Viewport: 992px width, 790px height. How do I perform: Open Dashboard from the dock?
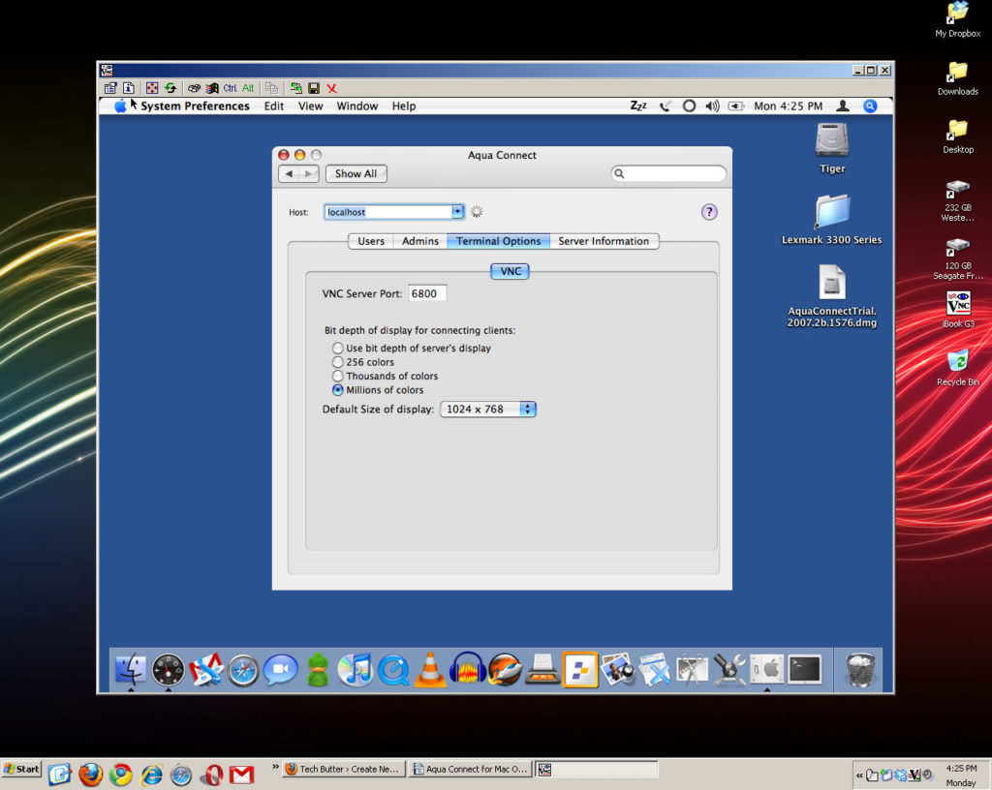coord(169,670)
